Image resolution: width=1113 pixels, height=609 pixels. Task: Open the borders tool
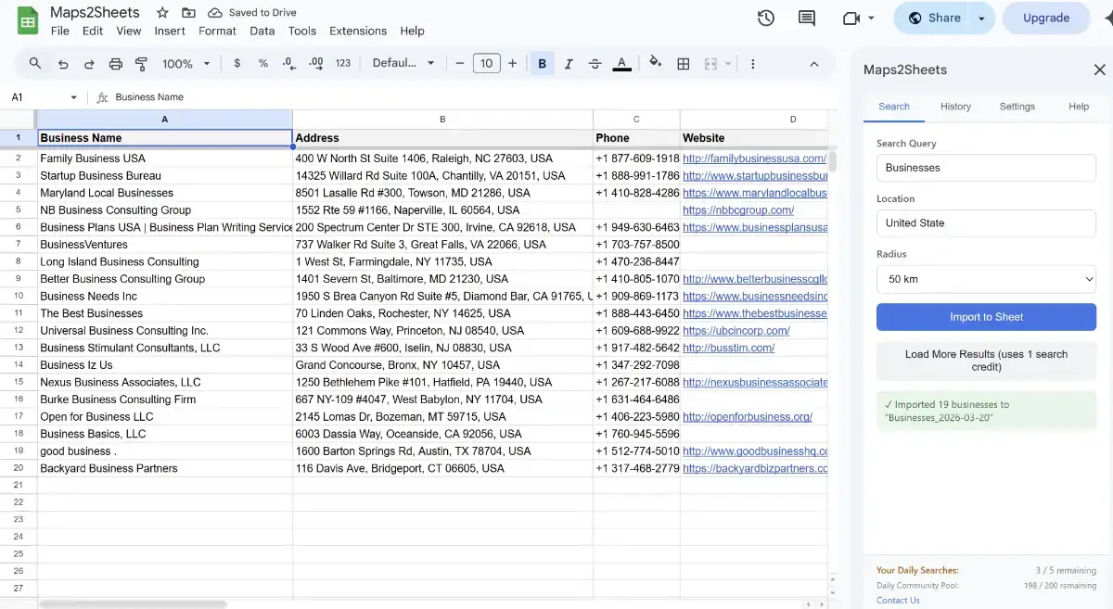pos(684,64)
